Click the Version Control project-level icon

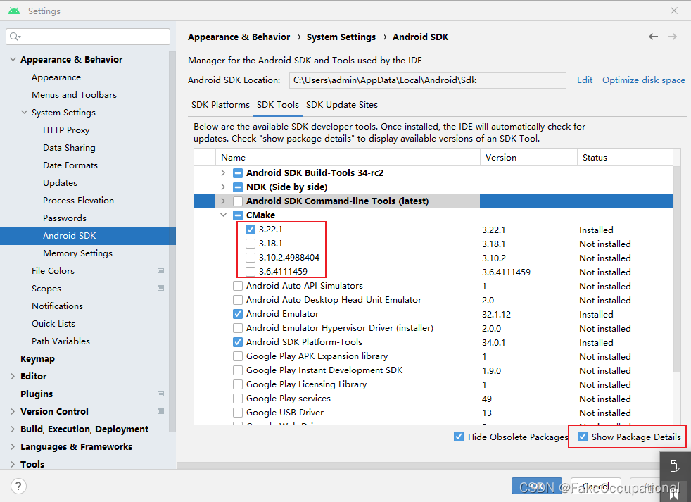point(161,411)
